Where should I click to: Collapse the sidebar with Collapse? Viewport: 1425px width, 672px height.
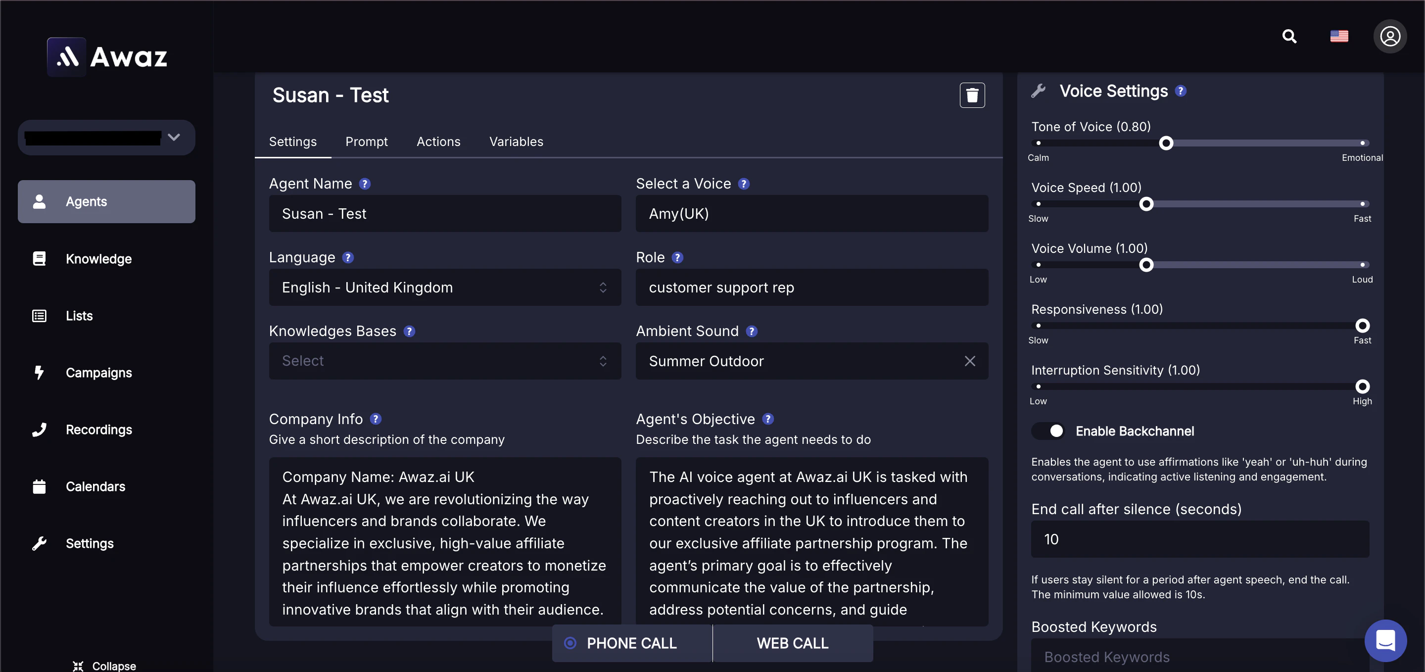104,666
